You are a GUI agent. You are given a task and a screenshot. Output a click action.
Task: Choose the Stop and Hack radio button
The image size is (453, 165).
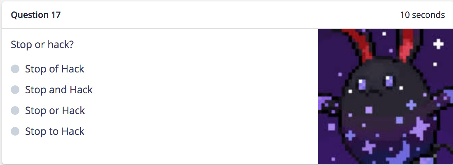15,90
